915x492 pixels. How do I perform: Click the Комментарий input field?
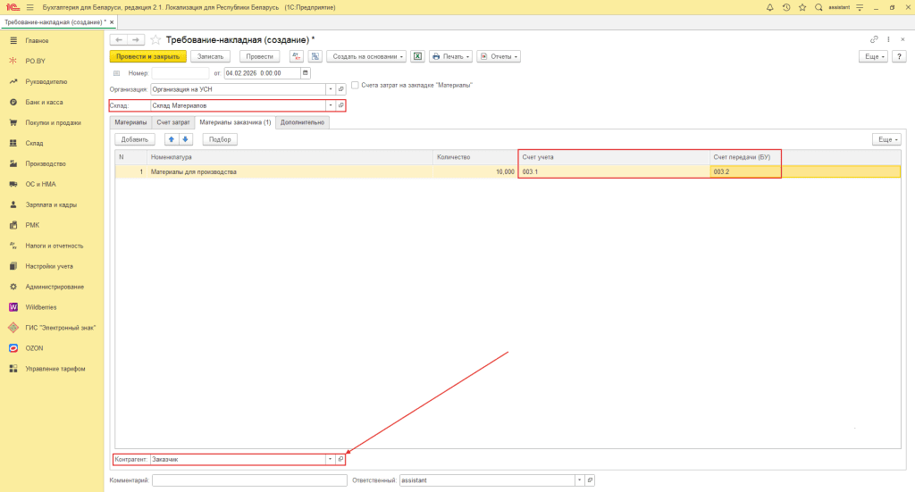coord(249,480)
